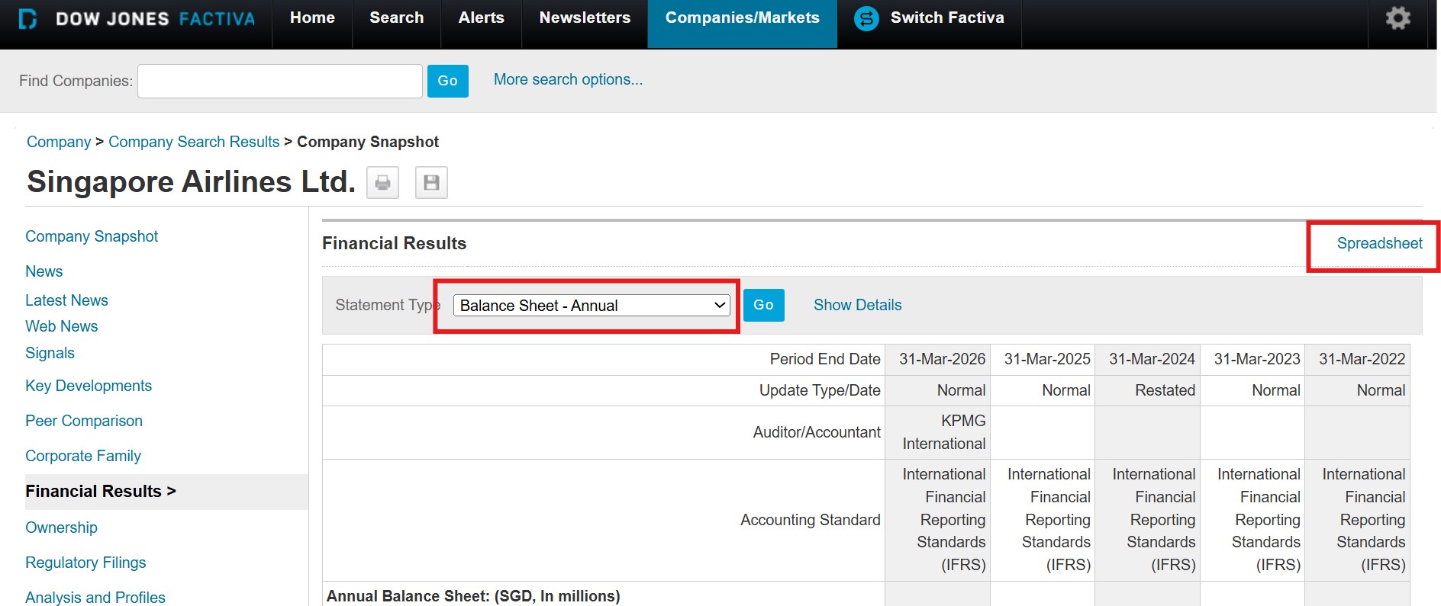Click Go next to Statement Type
Screen dimensions: 1441x606
pyautogui.click(x=763, y=305)
